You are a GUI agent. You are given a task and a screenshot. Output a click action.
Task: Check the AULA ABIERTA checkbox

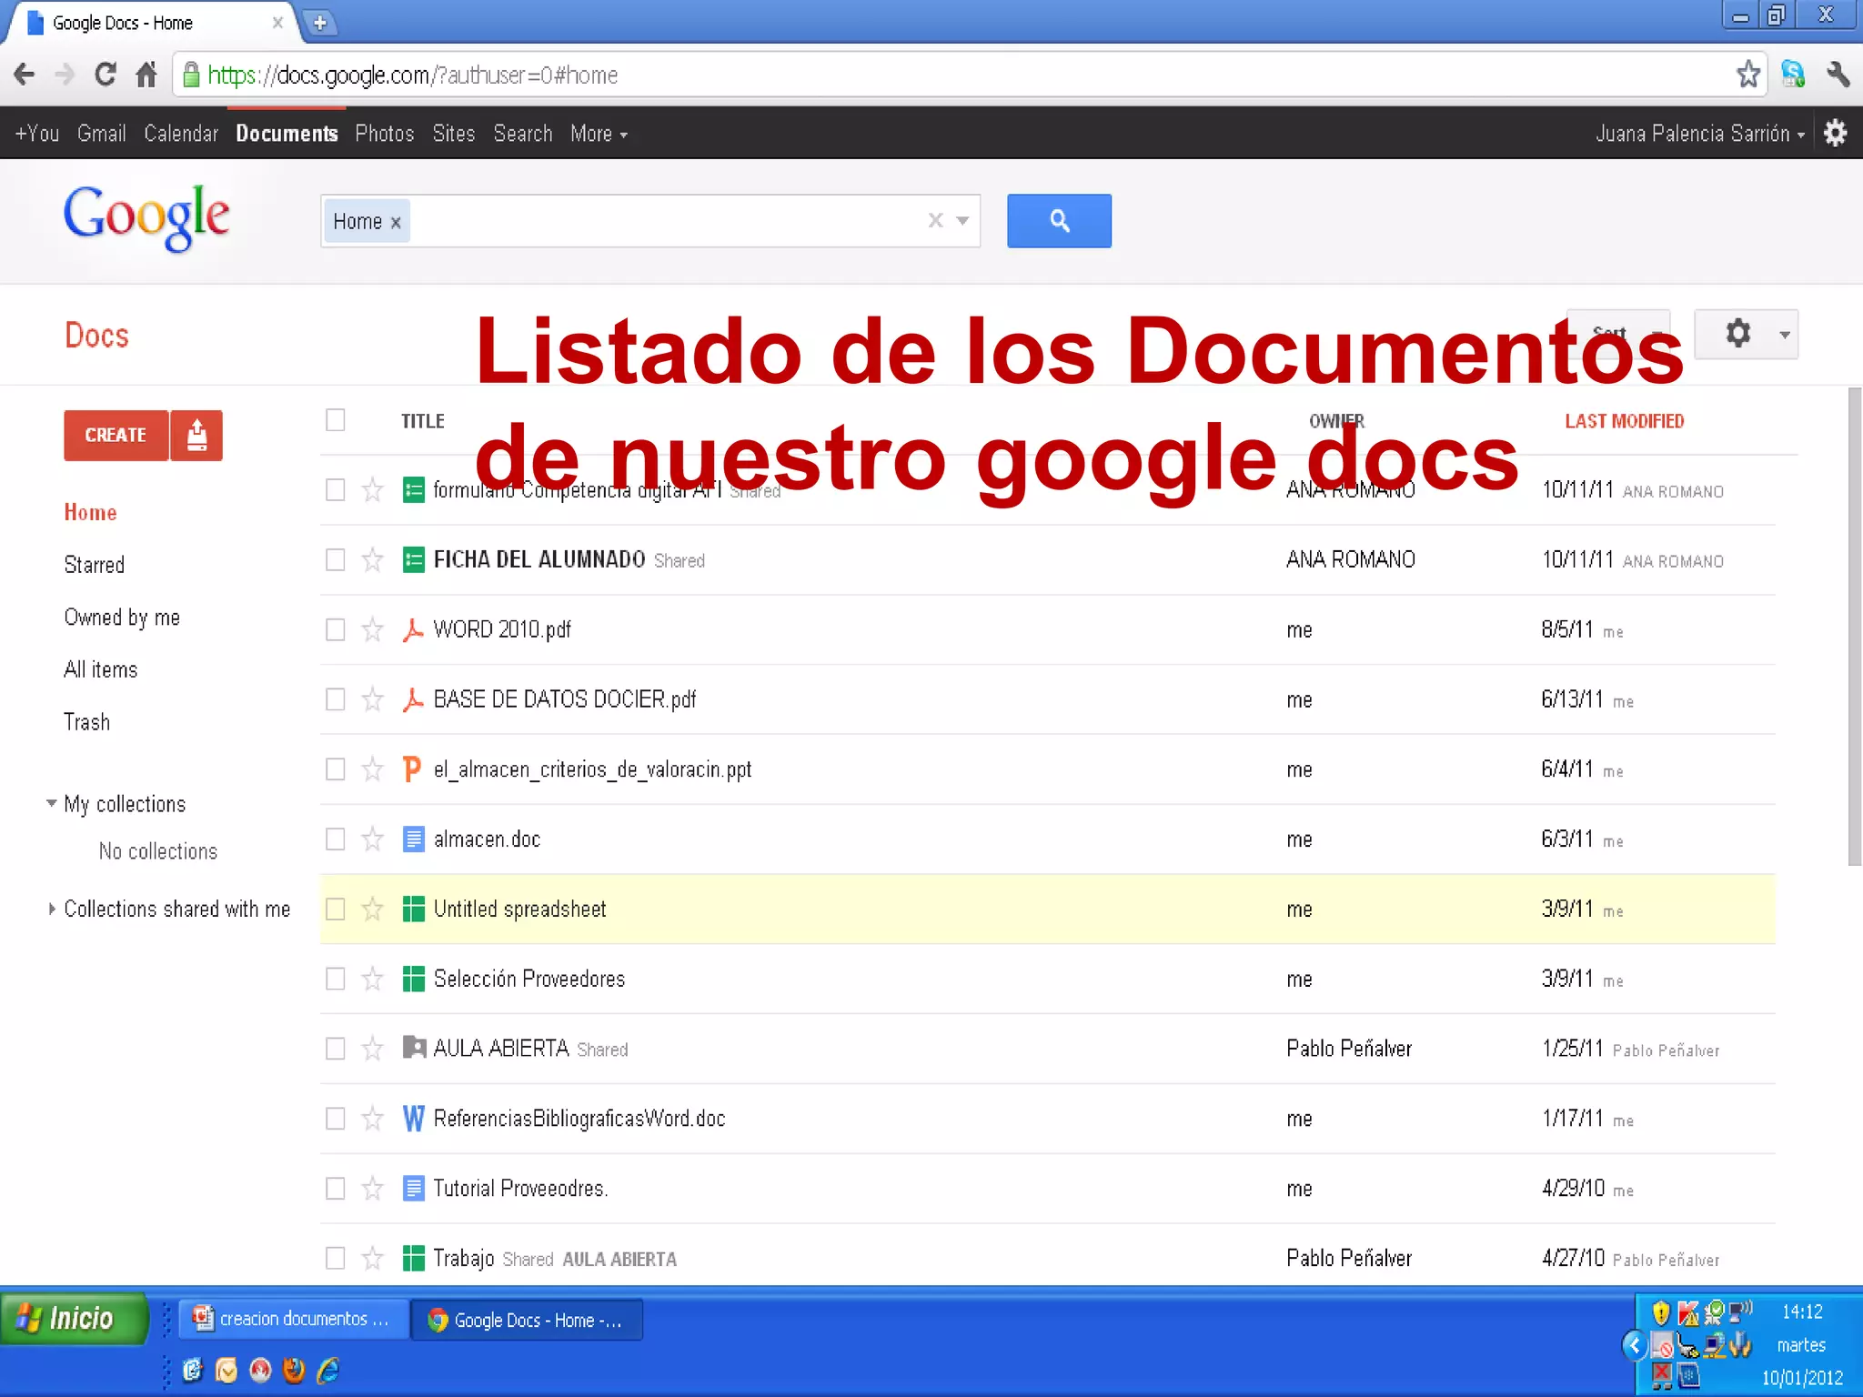[336, 1049]
